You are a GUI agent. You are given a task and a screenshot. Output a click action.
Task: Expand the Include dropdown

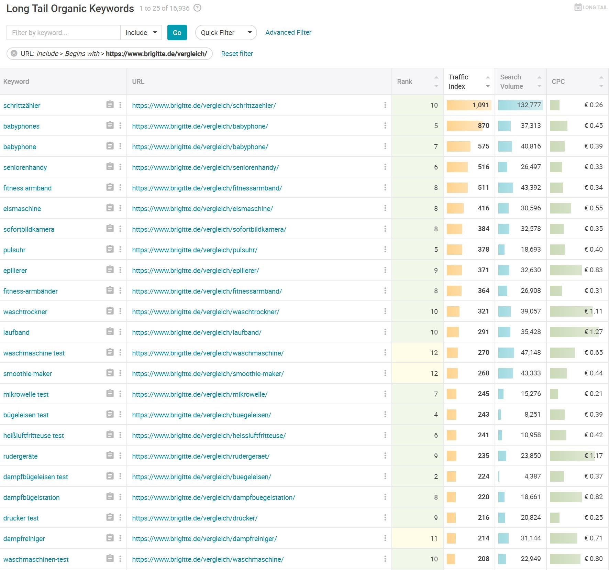coord(141,33)
